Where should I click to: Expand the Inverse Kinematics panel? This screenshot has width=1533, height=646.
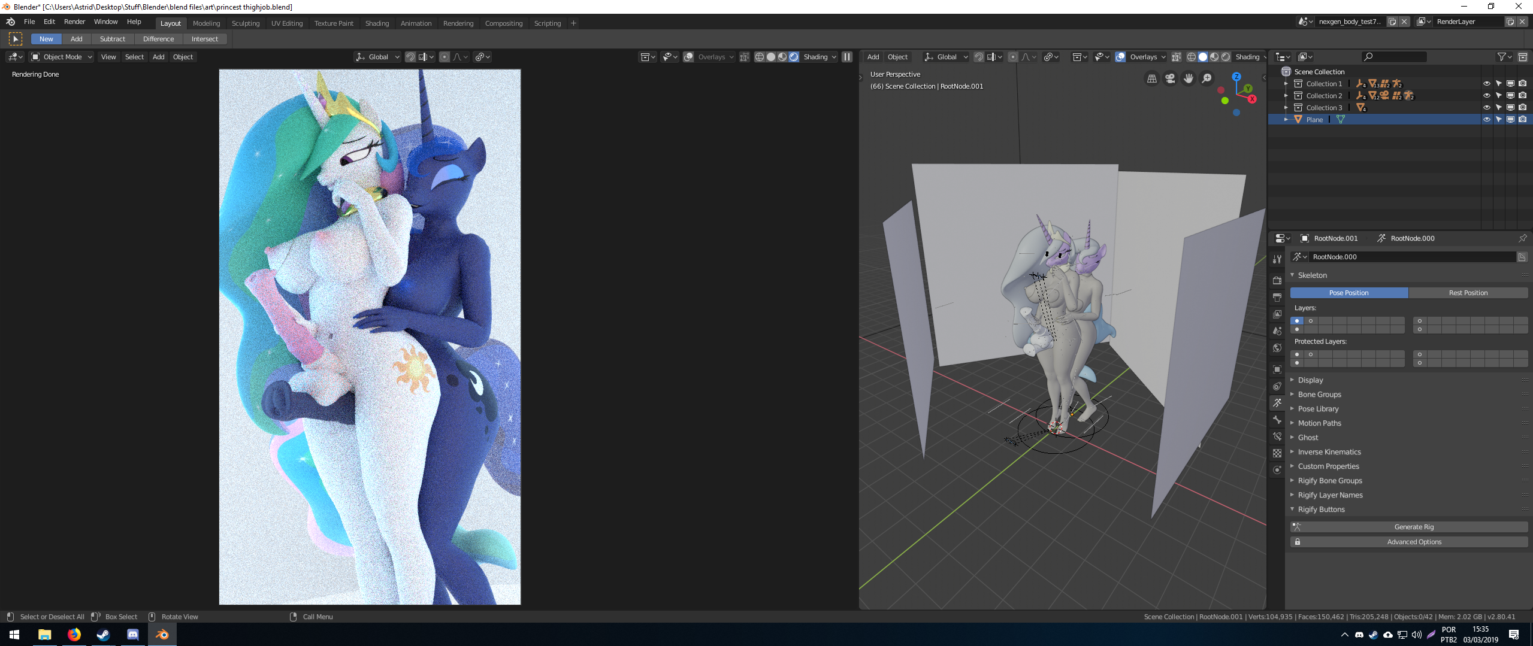(x=1329, y=452)
